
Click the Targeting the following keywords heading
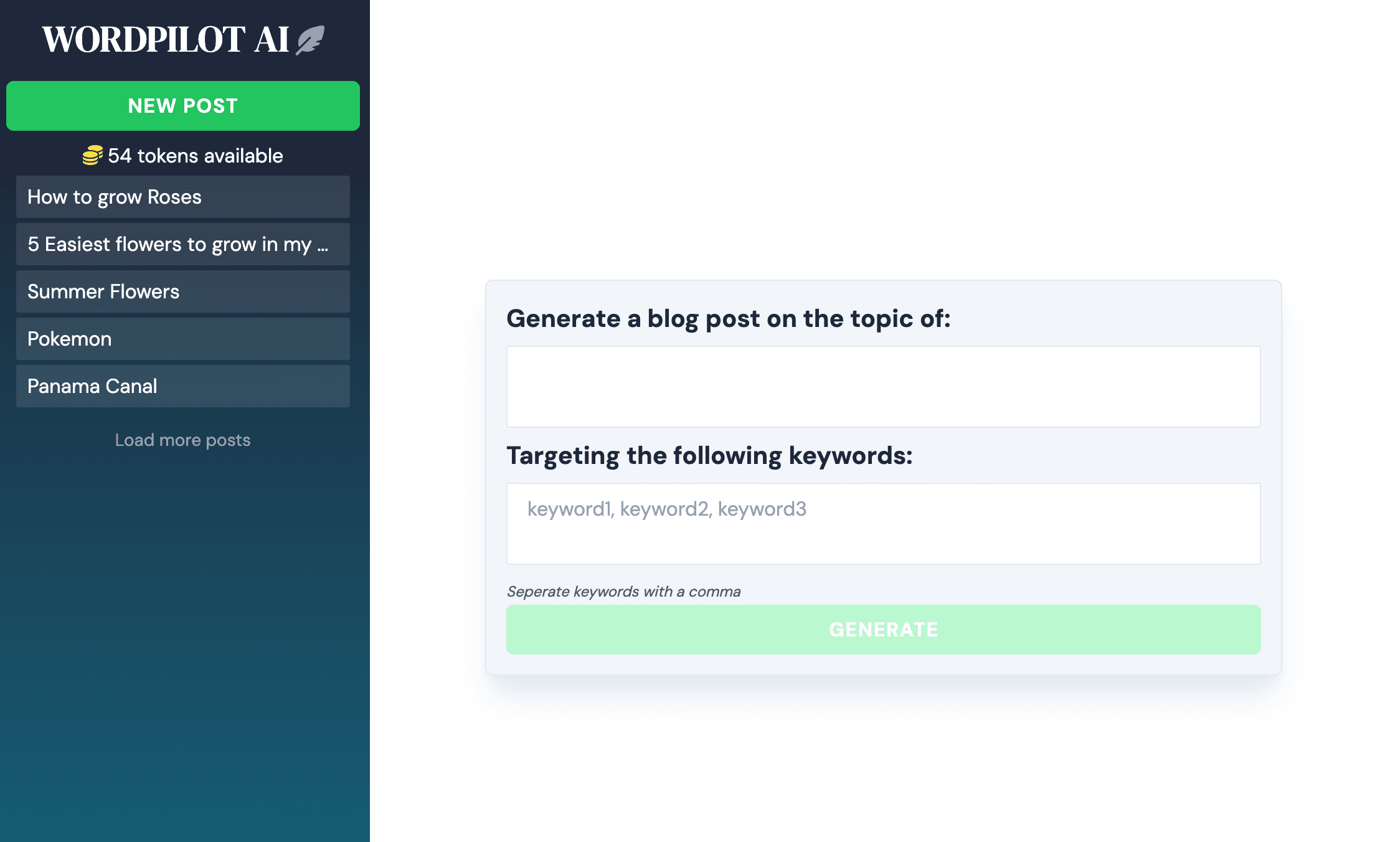coord(709,456)
